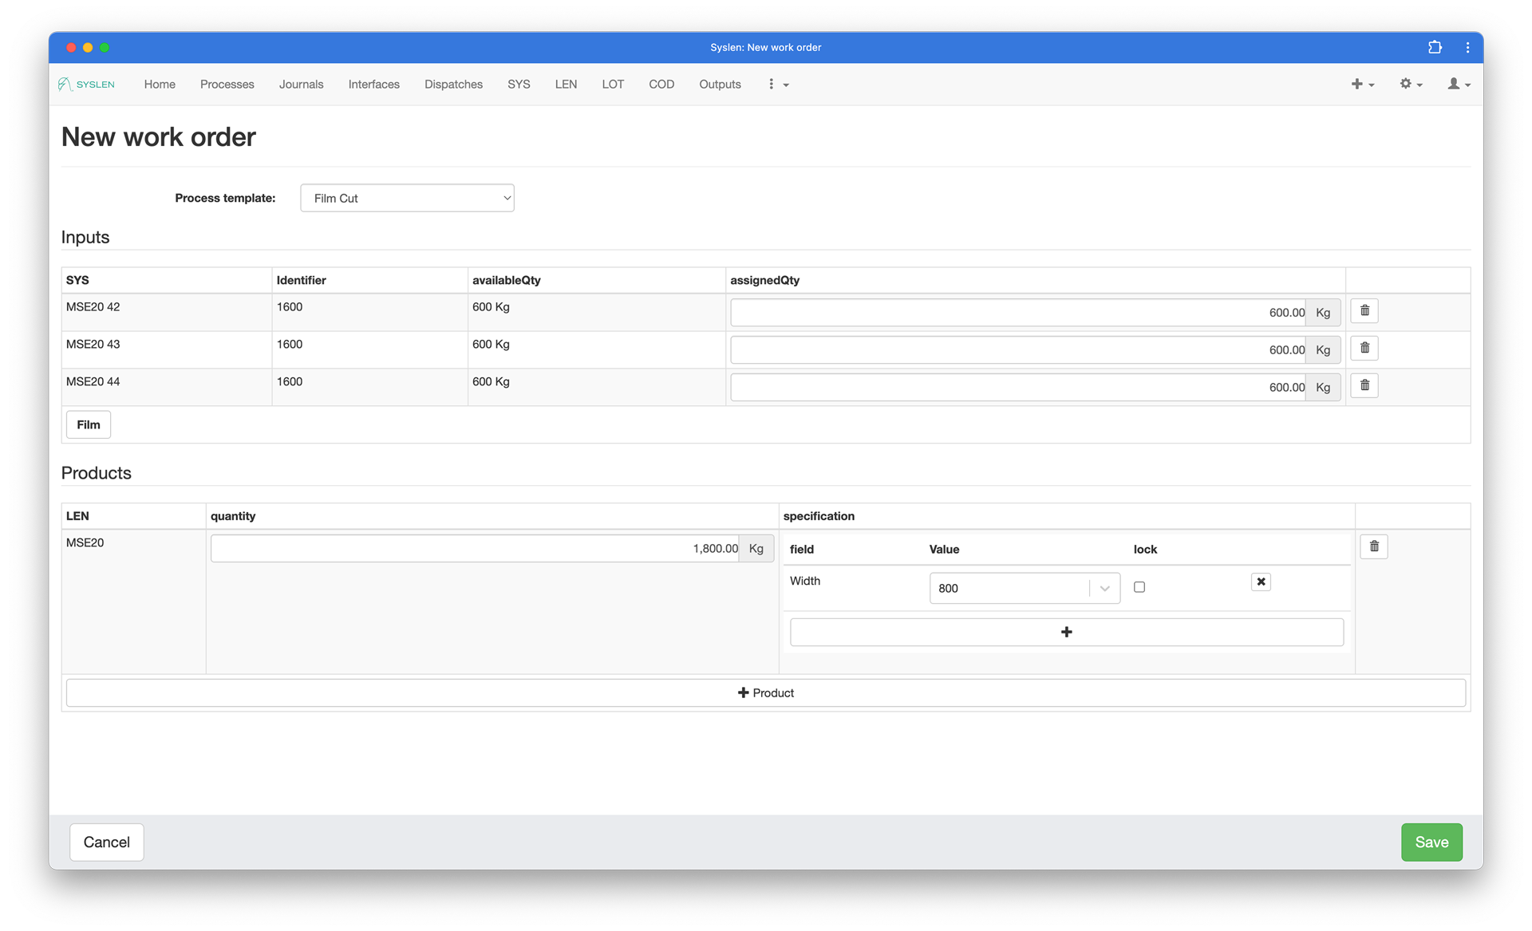Go to the Dispatches menu item
Image resolution: width=1532 pixels, height=931 pixels.
click(453, 84)
